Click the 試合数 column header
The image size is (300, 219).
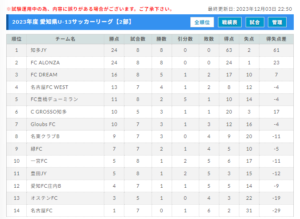(138, 39)
